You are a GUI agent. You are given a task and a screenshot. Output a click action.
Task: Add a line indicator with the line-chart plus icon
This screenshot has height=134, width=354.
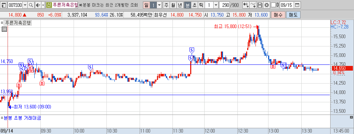pos(253,5)
